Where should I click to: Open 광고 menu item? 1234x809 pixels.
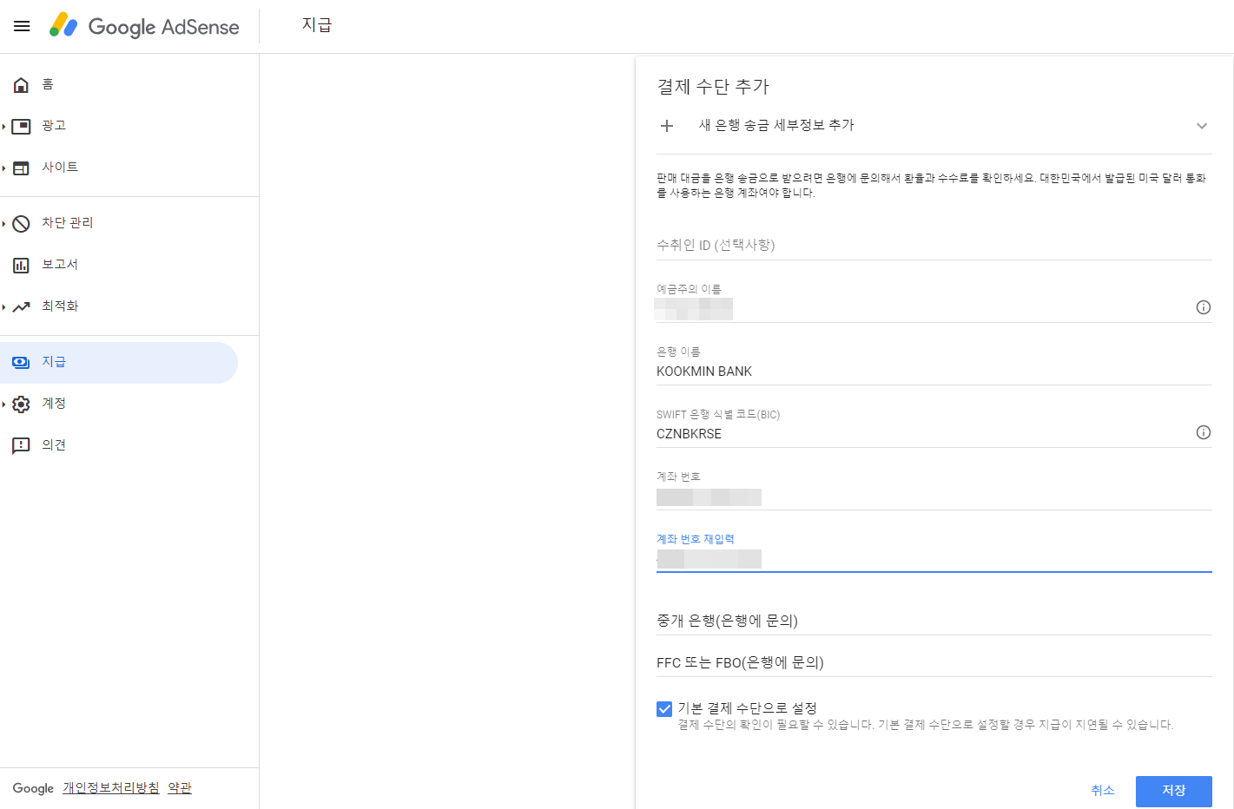tap(119, 126)
